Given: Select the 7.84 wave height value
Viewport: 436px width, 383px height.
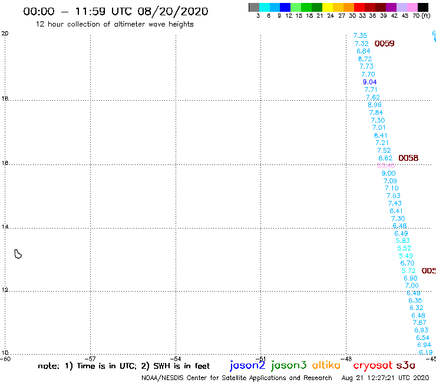Looking at the screenshot, I should tap(376, 113).
